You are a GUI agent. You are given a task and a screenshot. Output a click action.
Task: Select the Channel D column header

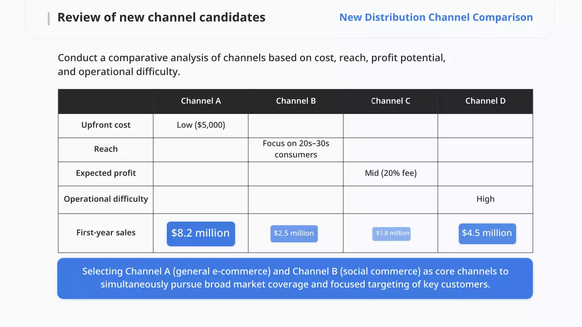point(485,101)
